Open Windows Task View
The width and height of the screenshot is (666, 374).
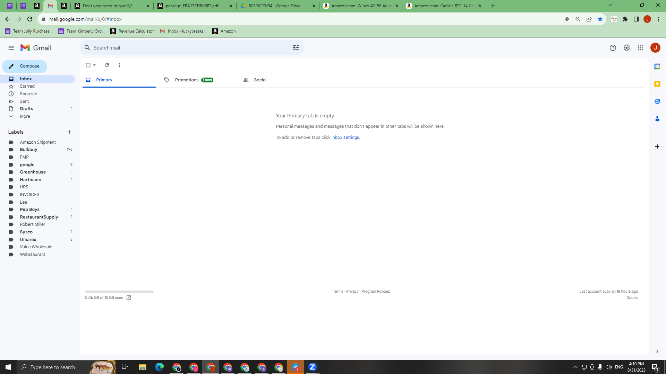coord(125,367)
